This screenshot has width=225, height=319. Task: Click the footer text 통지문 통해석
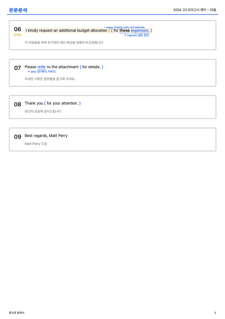coord(17,313)
